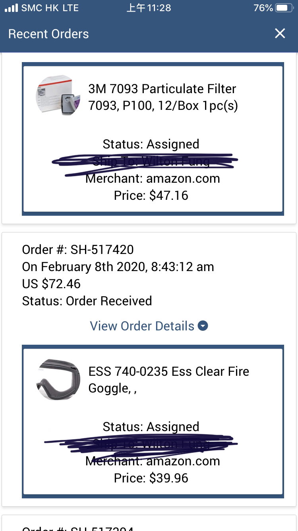Tap the order total US $72.46
298x531 pixels.
(51, 284)
